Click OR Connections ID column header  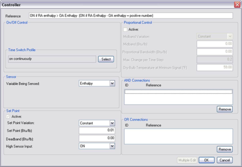[x=126, y=125]
